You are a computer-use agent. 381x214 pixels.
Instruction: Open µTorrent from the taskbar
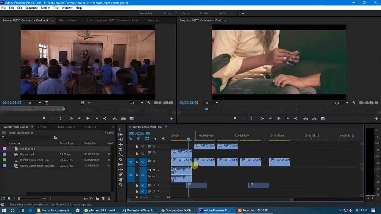click(x=101, y=210)
